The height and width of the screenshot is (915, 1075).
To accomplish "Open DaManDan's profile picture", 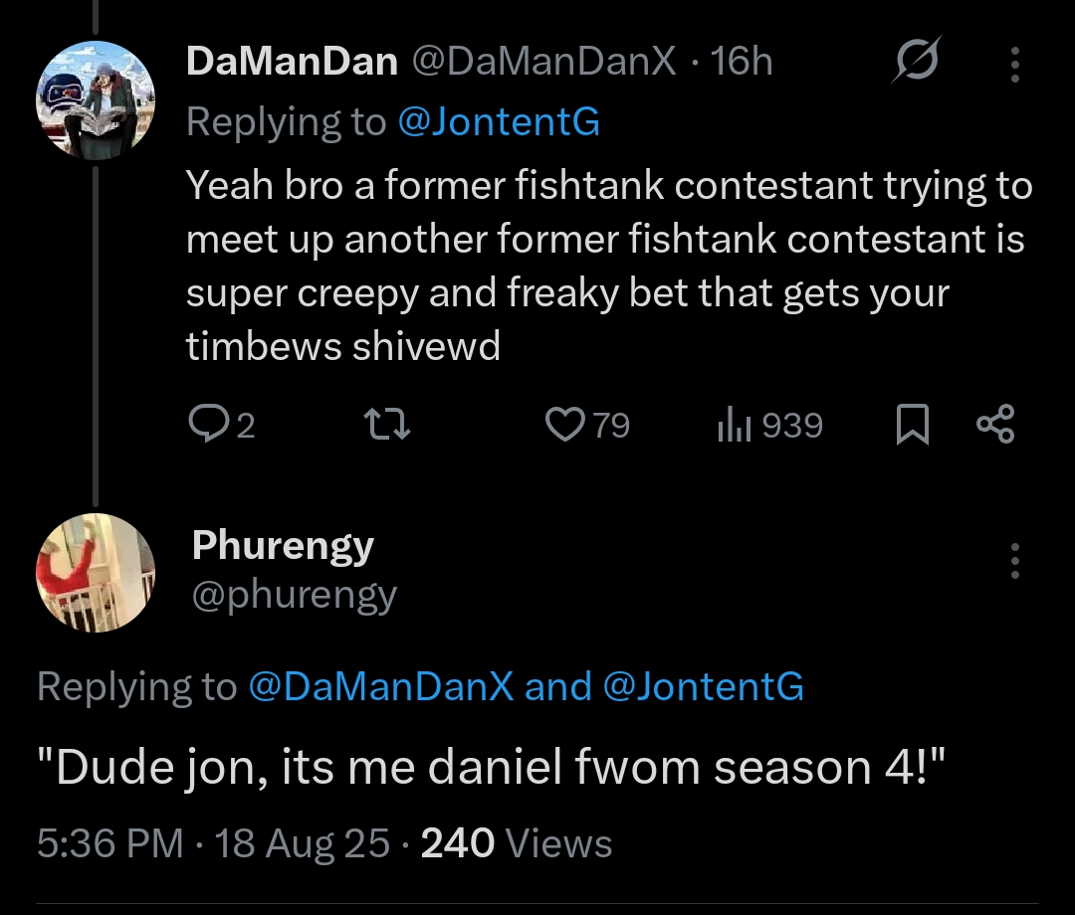I will pos(96,101).
